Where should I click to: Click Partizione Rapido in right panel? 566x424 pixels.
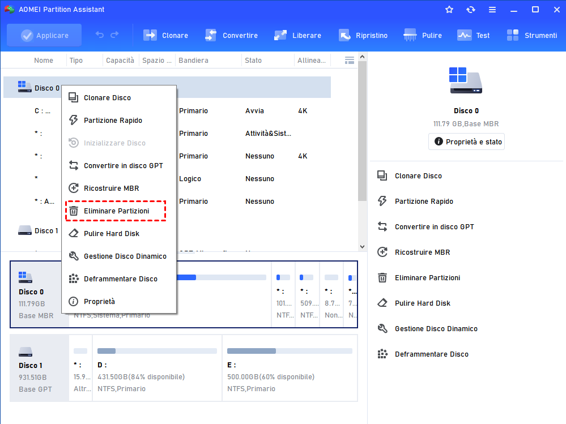[x=424, y=202]
